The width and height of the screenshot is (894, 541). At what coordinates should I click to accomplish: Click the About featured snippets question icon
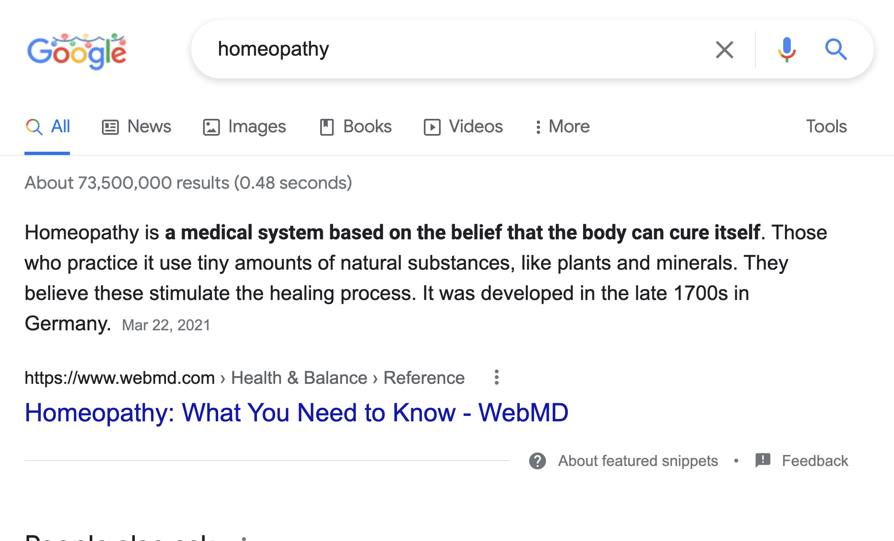[x=538, y=461]
